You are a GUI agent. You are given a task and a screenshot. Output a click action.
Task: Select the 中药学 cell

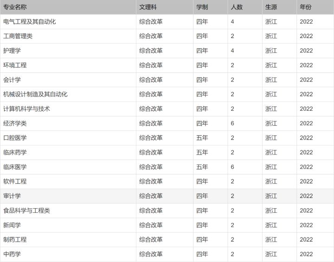(12, 254)
